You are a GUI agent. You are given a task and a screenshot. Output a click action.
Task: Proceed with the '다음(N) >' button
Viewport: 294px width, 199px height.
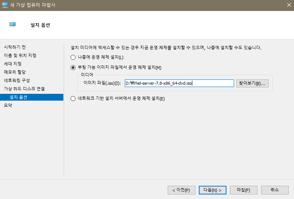click(x=212, y=190)
